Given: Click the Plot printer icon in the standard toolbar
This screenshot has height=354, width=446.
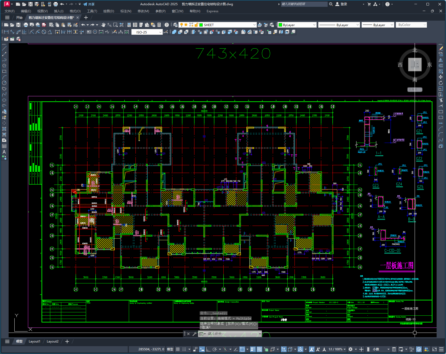Looking at the screenshot, I should click(x=26, y=25).
